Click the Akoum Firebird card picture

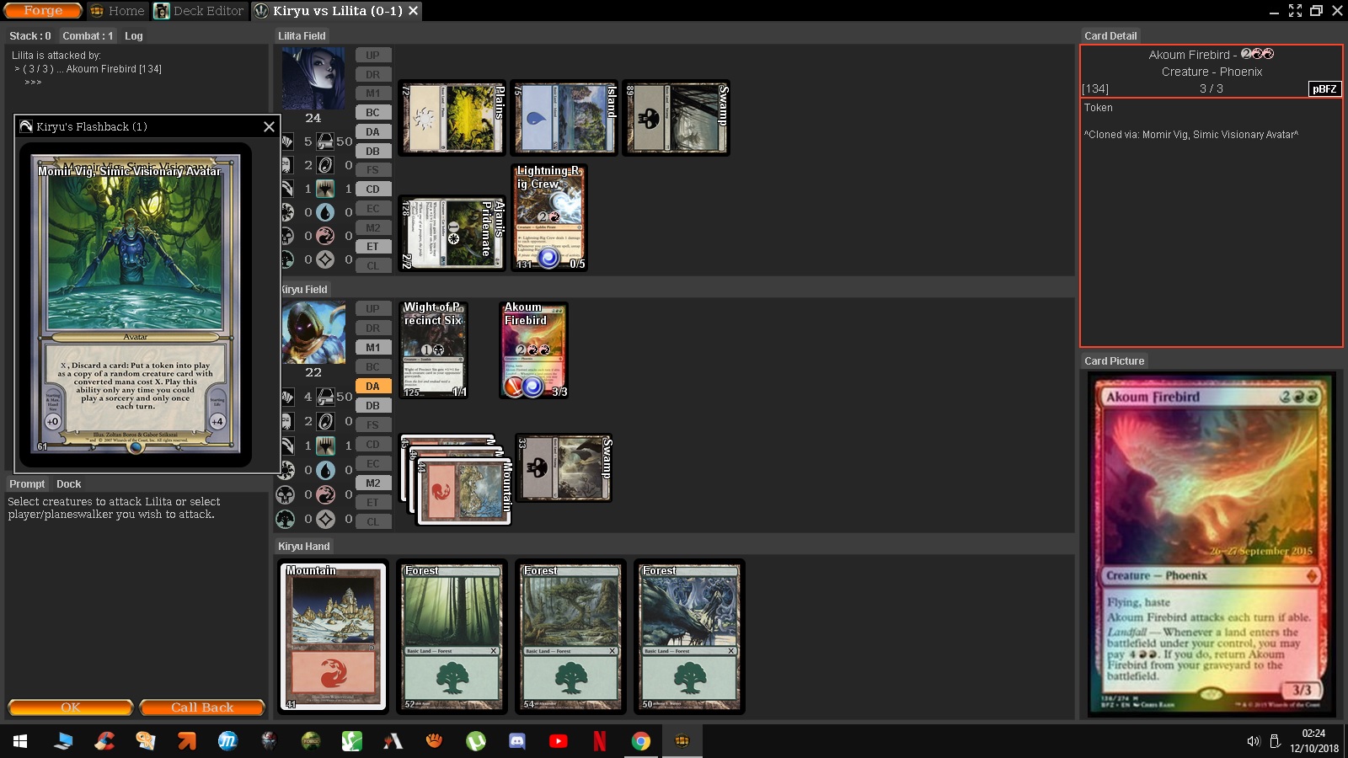coord(1211,545)
